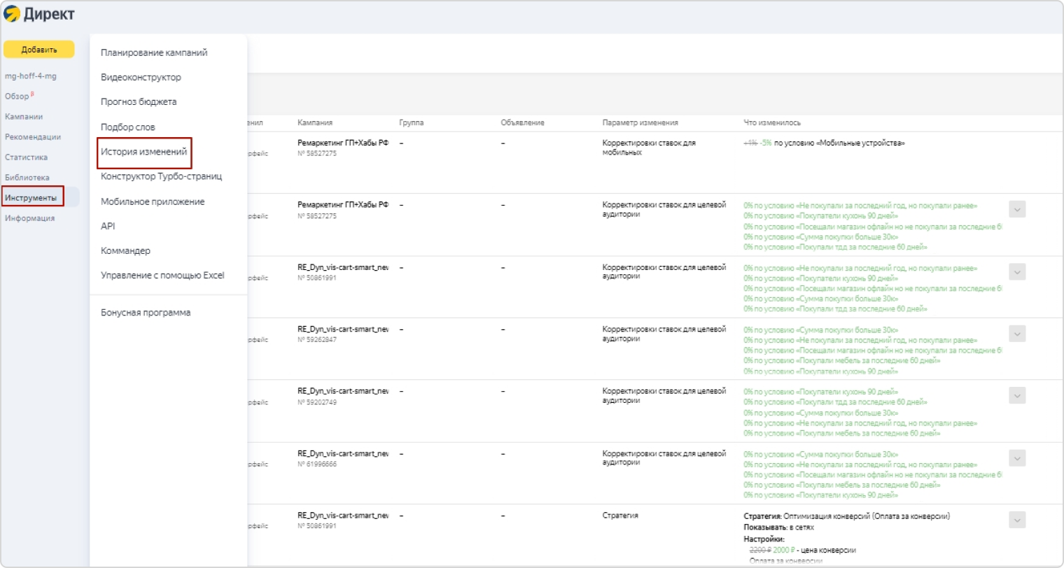Click the yellow Добавить button
The image size is (1064, 568).
(x=39, y=50)
